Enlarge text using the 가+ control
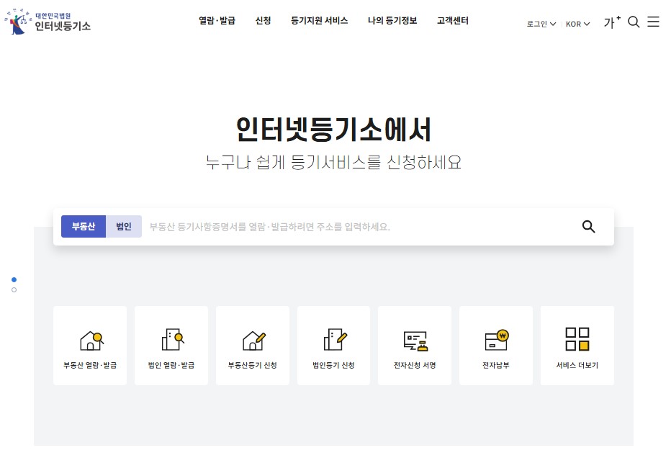 click(x=611, y=22)
